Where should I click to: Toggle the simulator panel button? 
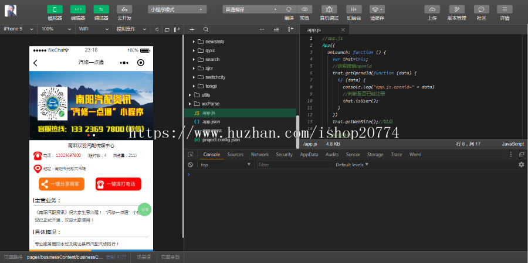click(55, 9)
